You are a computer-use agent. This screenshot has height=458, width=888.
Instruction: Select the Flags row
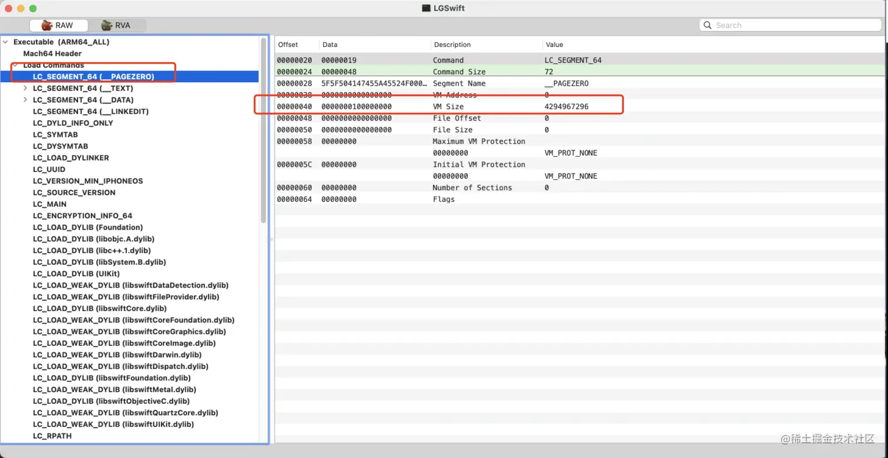[580, 199]
